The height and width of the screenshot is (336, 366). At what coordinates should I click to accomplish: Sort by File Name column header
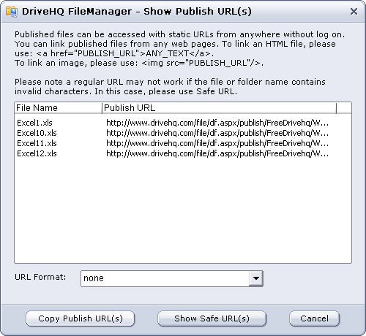point(58,108)
